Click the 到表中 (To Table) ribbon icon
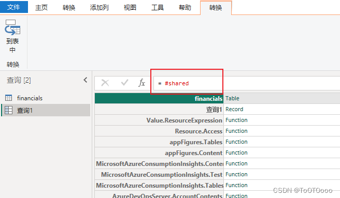 click(x=12, y=27)
